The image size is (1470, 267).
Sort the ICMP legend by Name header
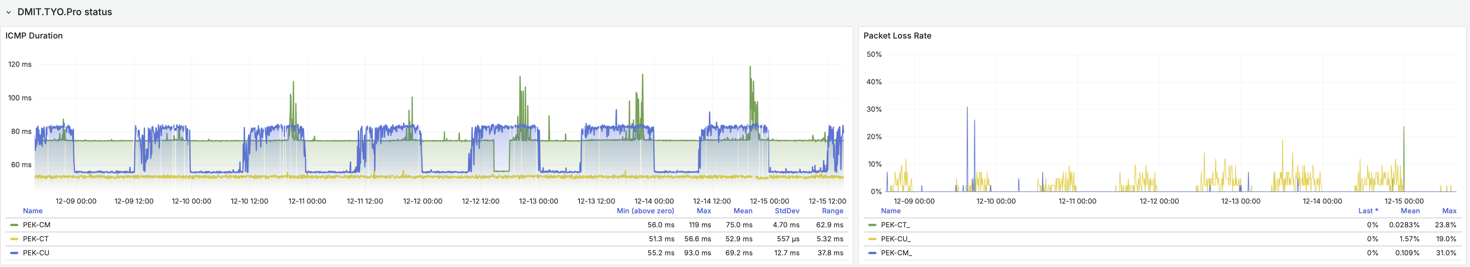click(32, 211)
